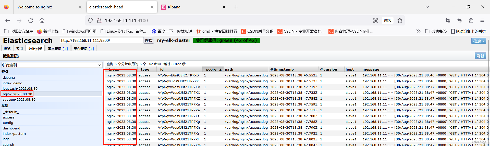Click the Elasticsearch URL input field
The width and height of the screenshot is (490, 146).
pyautogui.click(x=102, y=40)
